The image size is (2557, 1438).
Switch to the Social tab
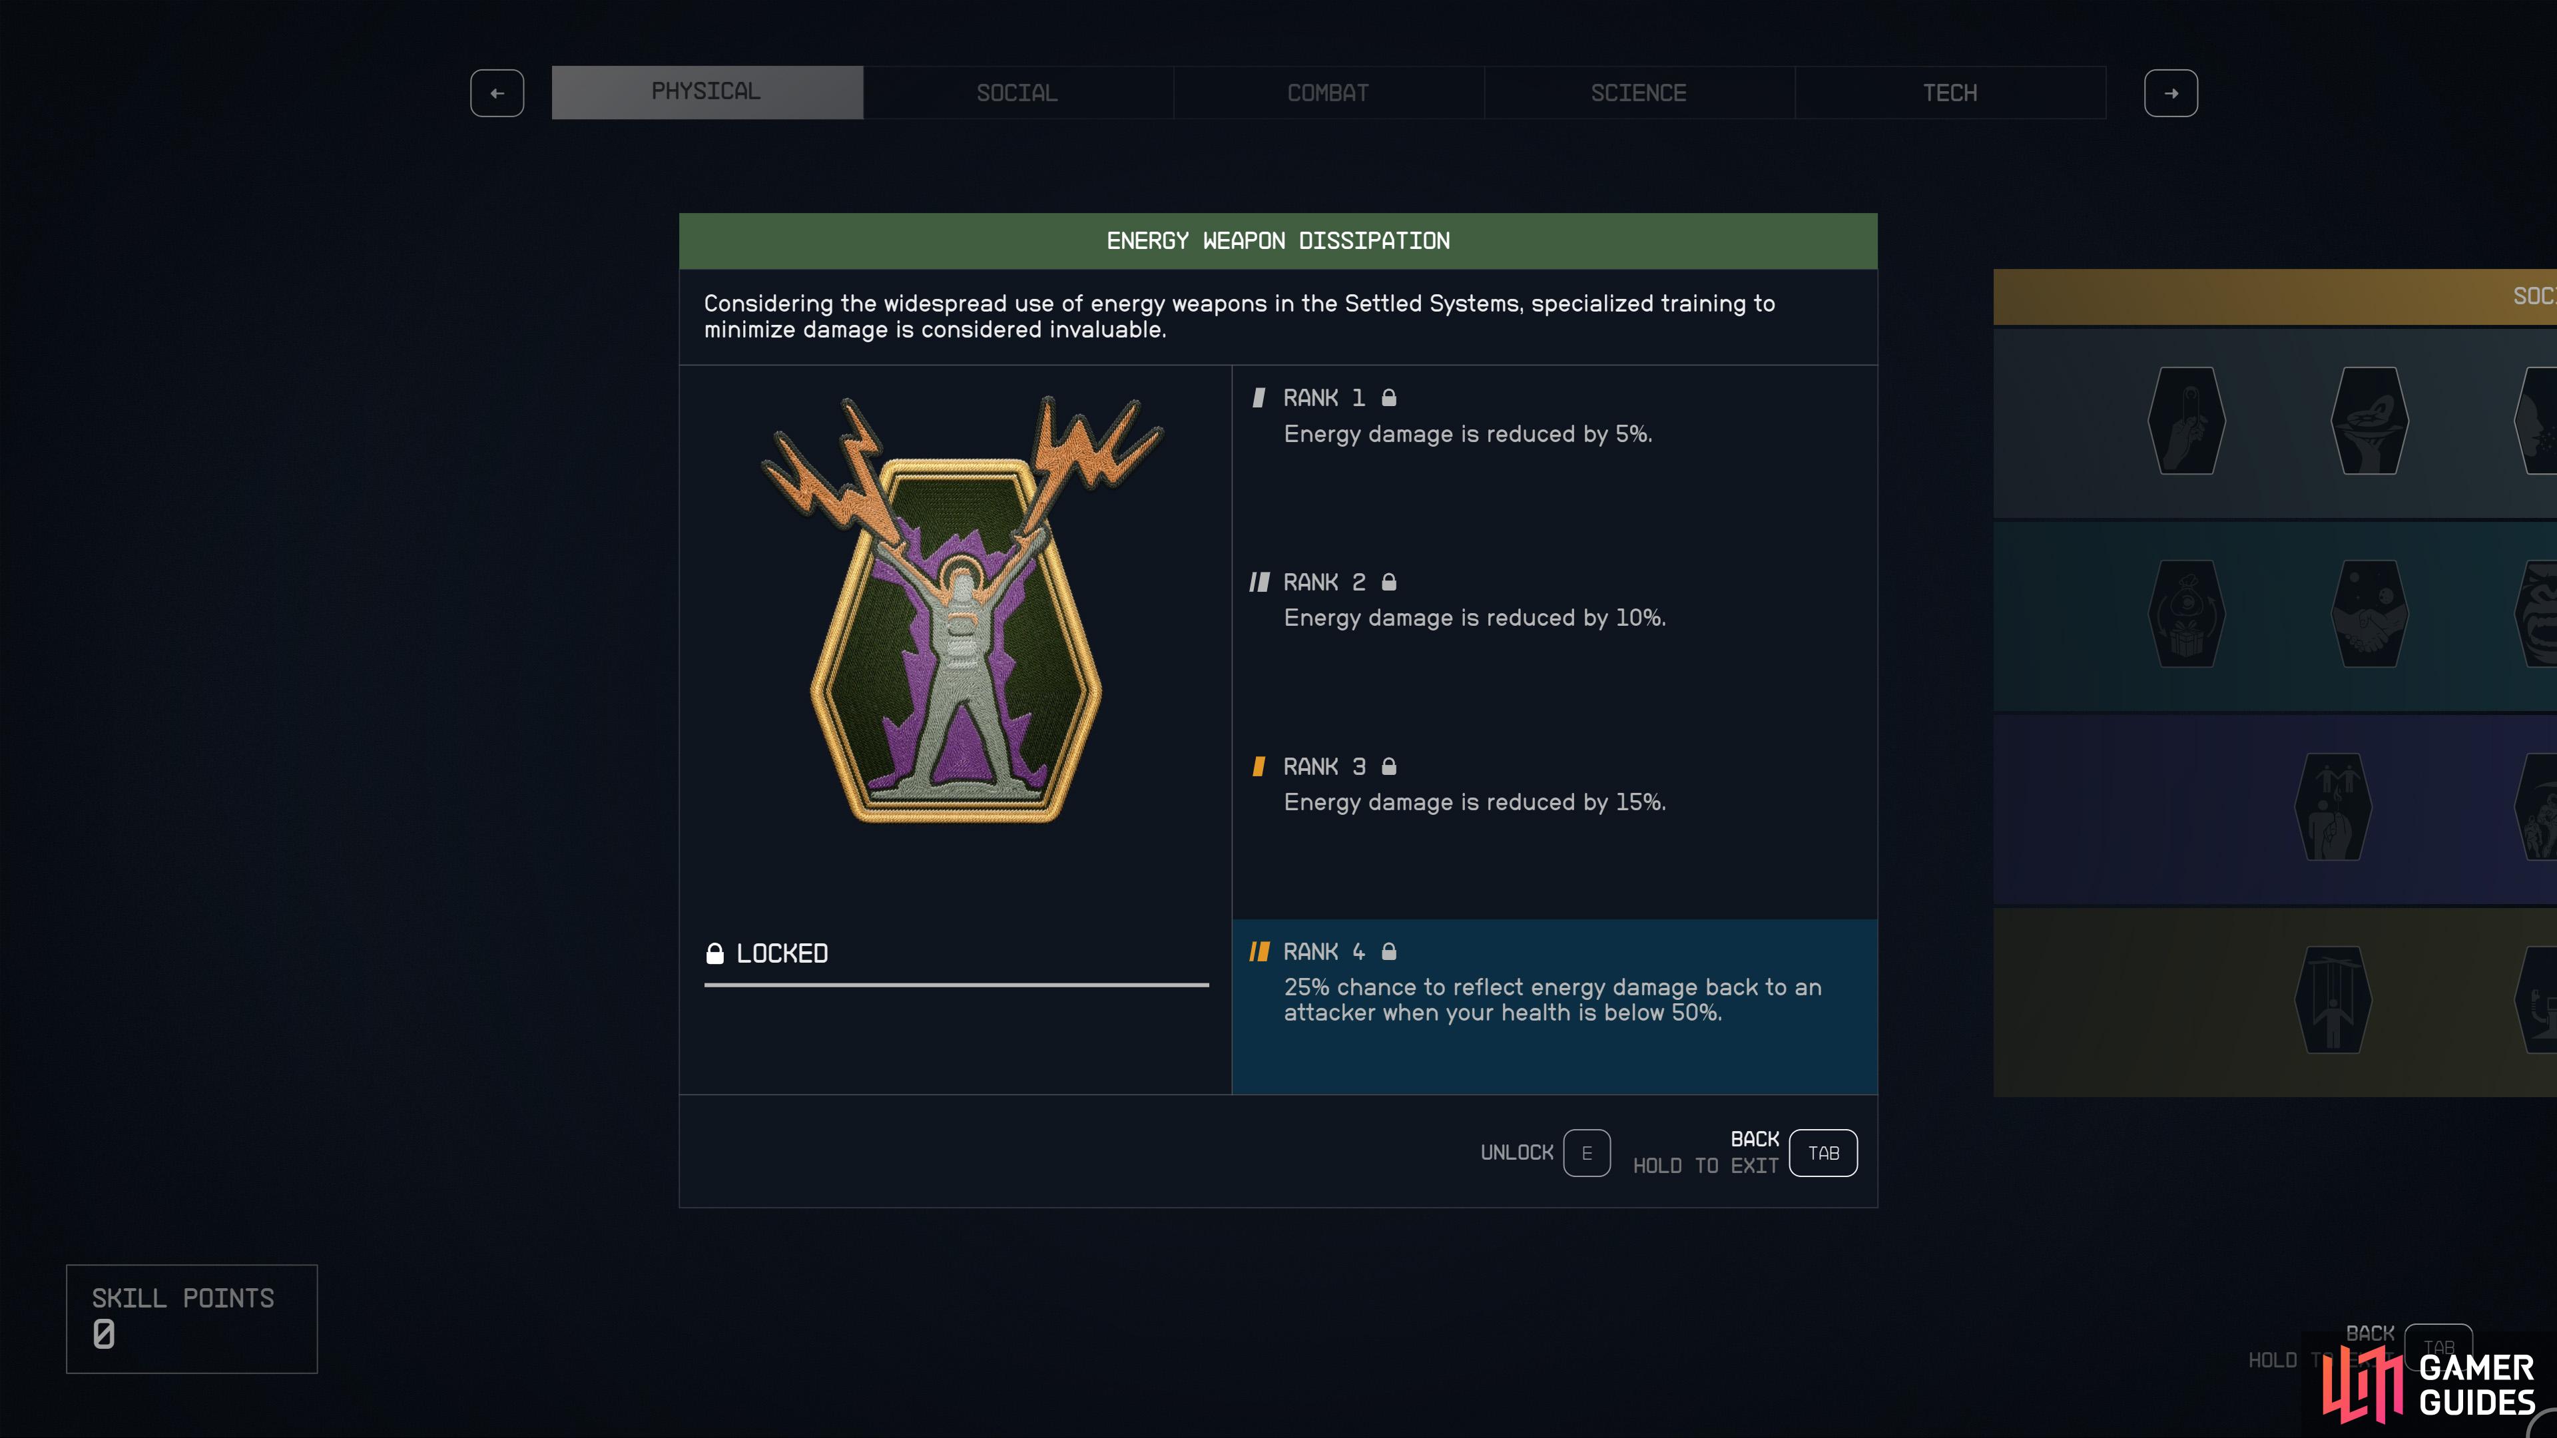coord(1017,93)
